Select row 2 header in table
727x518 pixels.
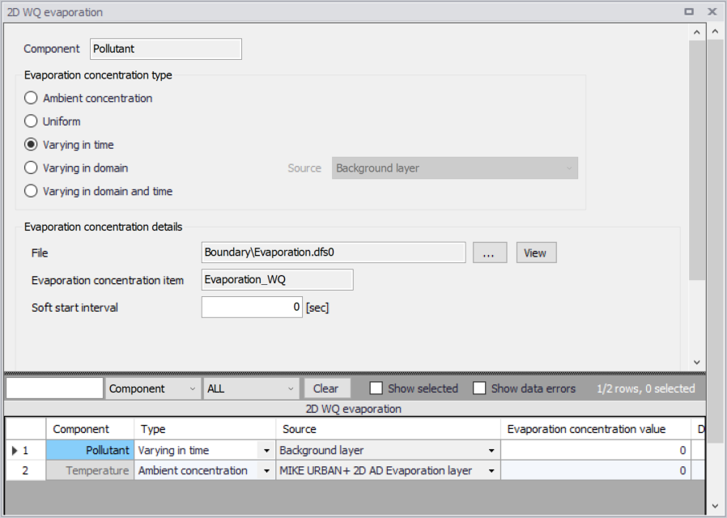point(25,471)
